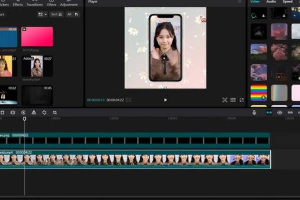Open the media grid view dropdown
The height and width of the screenshot is (200, 300).
click(42, 14)
